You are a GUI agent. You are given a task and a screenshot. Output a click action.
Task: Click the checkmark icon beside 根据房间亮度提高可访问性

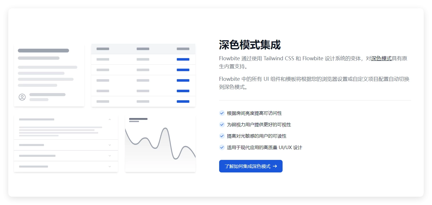click(222, 113)
